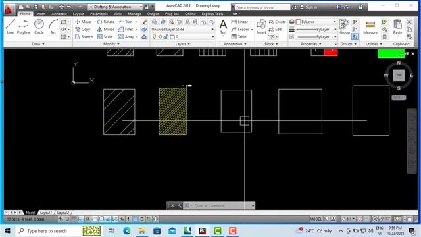Image resolution: width=421 pixels, height=237 pixels.
Task: Activate the Copy command in Modify
Action: point(83,29)
